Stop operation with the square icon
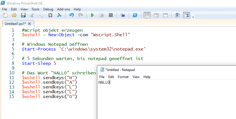 111,15
